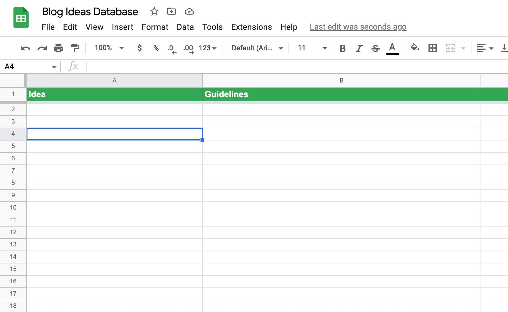Open the 100% zoom dropdown

109,48
